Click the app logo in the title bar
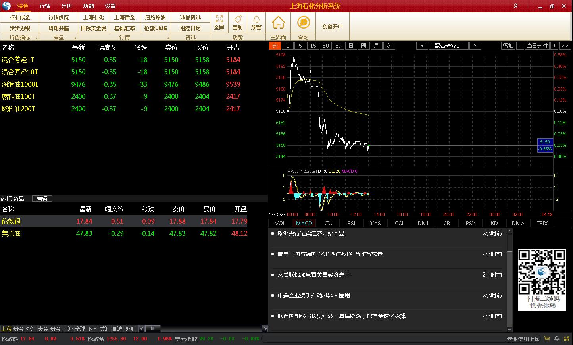Image resolution: width=573 pixels, height=345 pixels. [x=6, y=6]
